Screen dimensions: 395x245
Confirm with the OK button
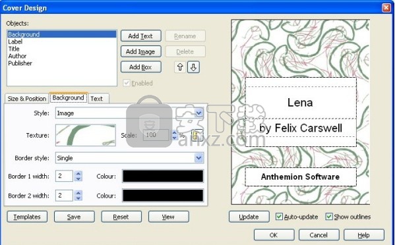[274, 235]
